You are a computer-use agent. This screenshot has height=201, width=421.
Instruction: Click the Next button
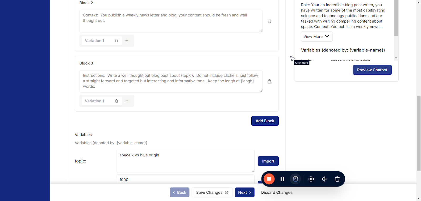pyautogui.click(x=244, y=192)
